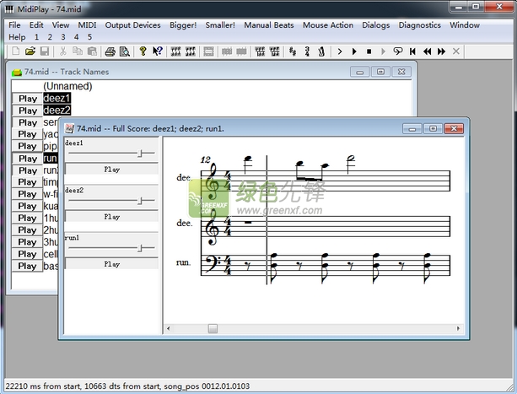
Task: Start playback with the solid Play triangle
Action: [354, 51]
